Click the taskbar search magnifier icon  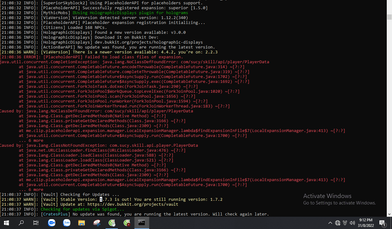tap(21, 223)
